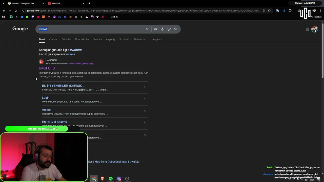
Task: Open Spotify from the taskbar
Action: tap(111, 179)
